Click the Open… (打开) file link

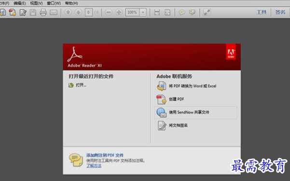pos(81,85)
